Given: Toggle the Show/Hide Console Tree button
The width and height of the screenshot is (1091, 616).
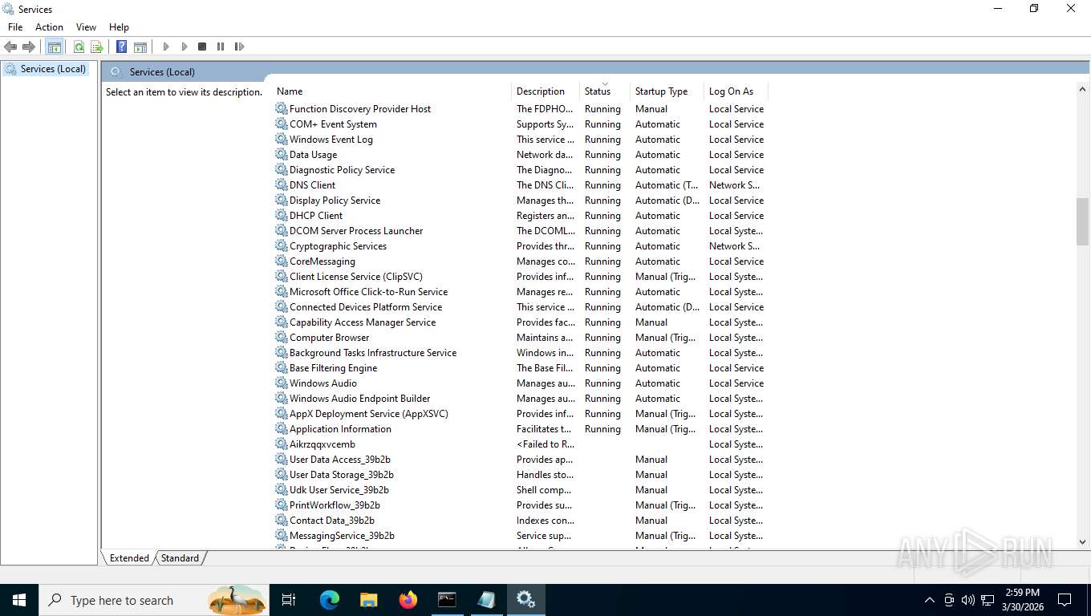Looking at the screenshot, I should coord(54,47).
